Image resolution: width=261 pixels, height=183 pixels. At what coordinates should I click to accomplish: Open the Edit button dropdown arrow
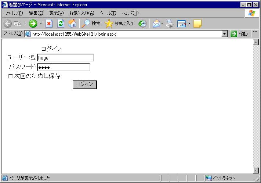click(189, 24)
